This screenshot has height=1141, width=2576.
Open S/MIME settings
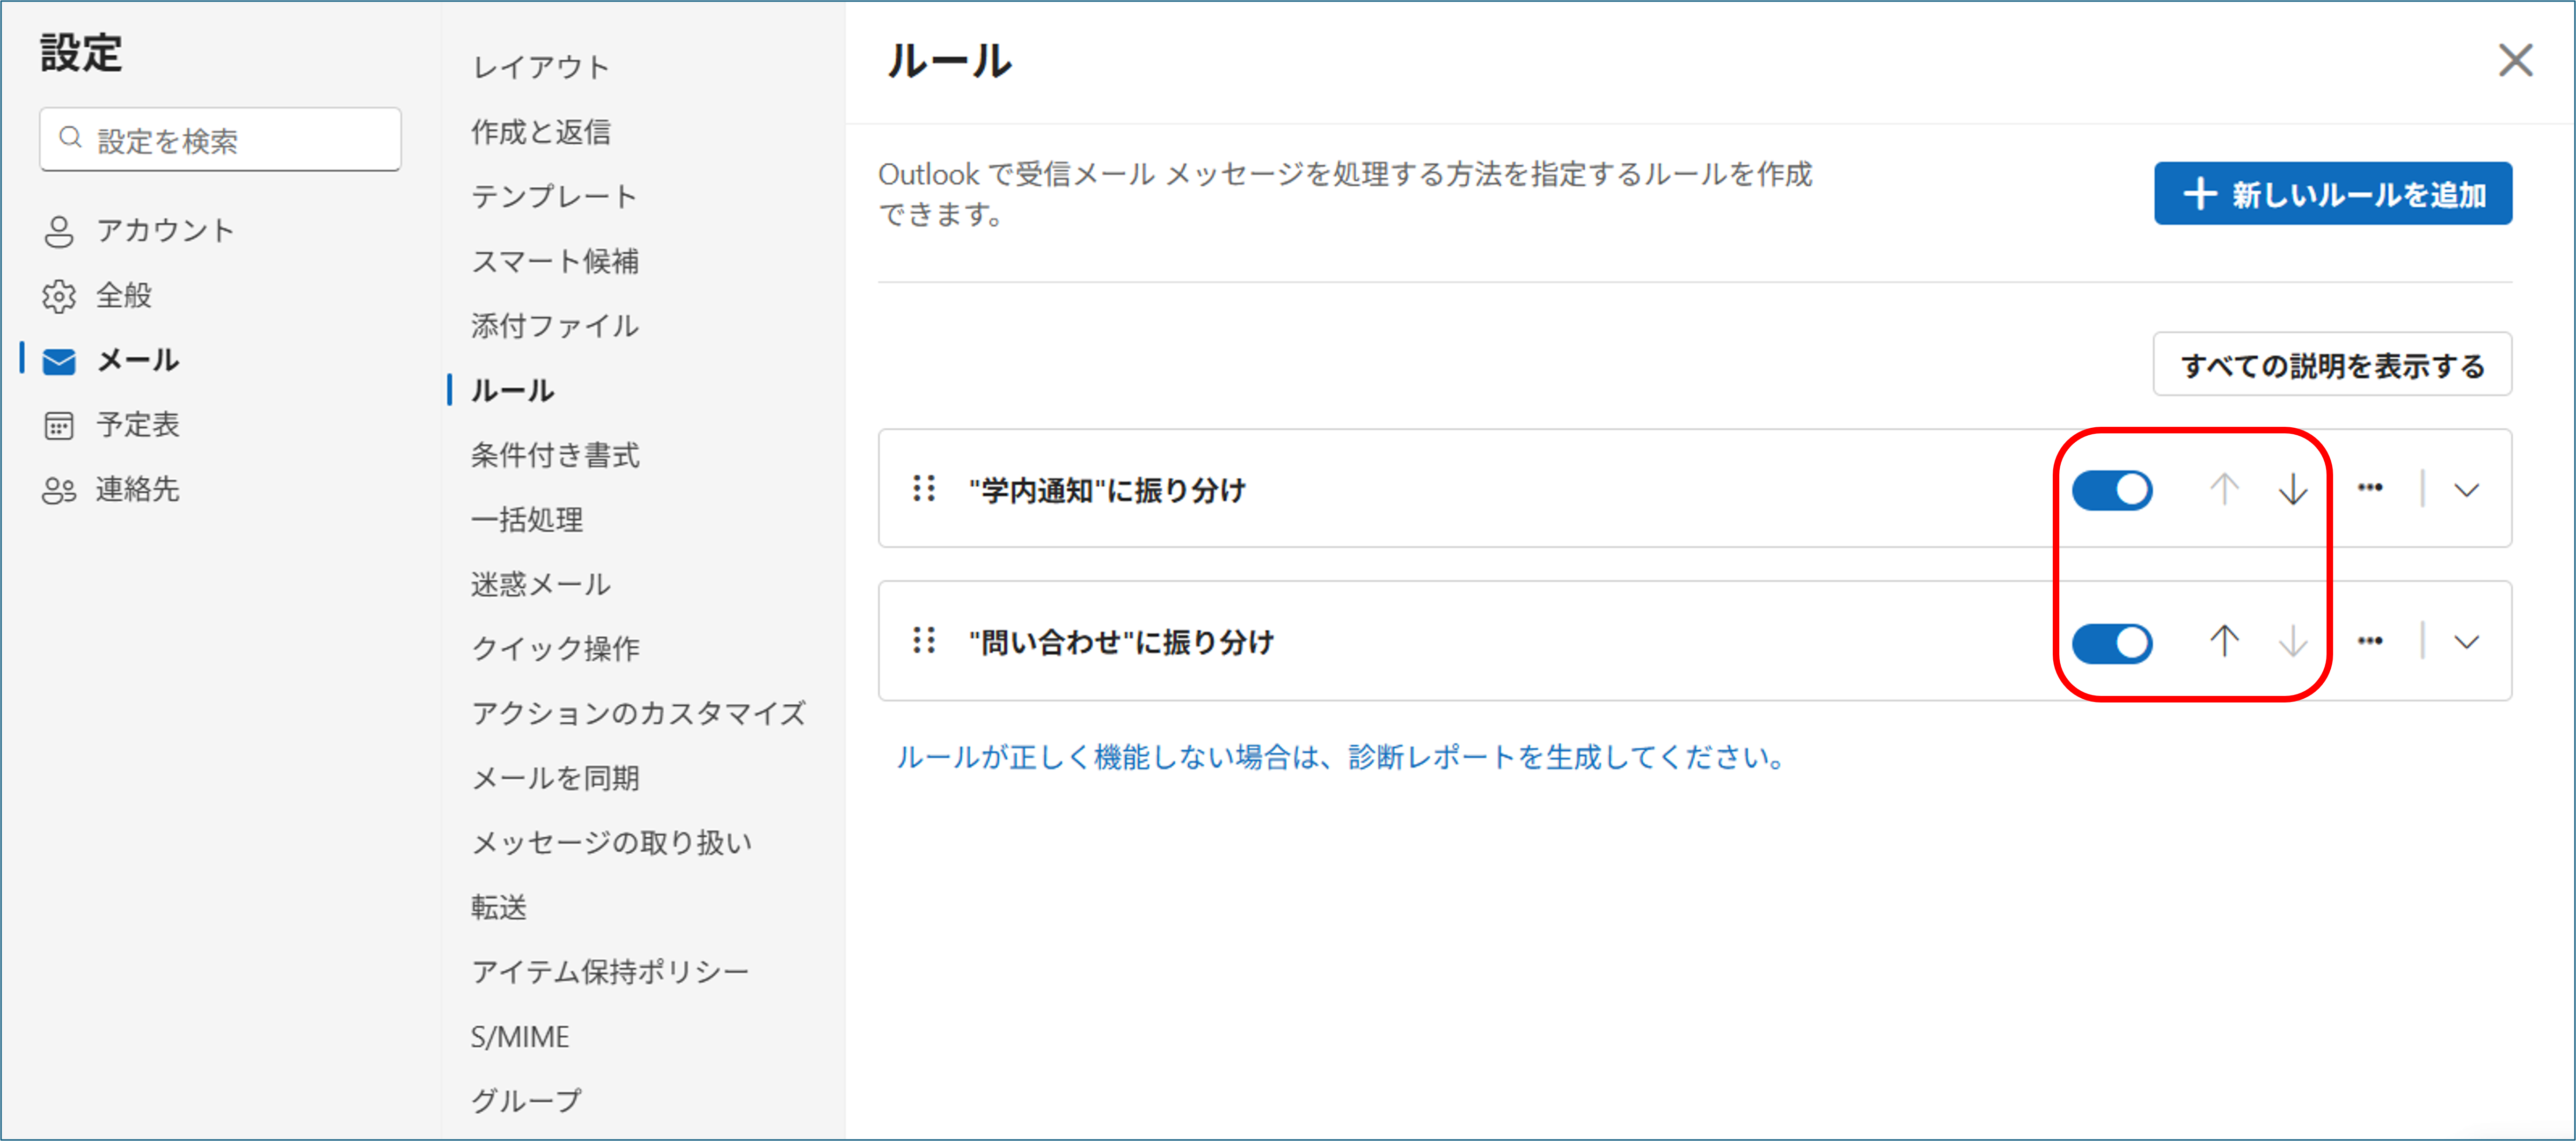point(520,1037)
